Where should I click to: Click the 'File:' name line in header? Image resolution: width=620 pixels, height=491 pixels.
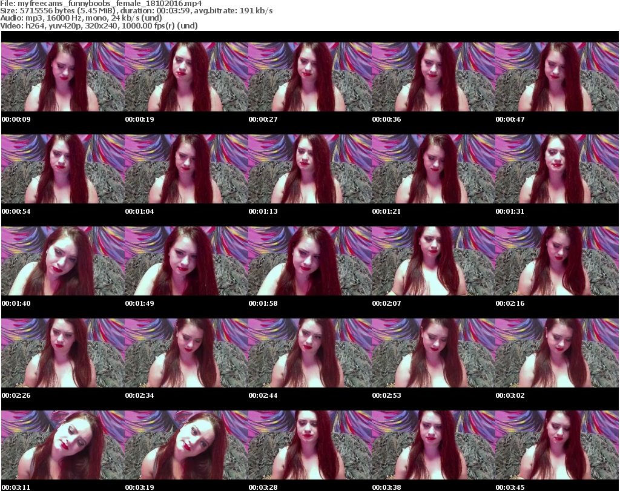101,4
